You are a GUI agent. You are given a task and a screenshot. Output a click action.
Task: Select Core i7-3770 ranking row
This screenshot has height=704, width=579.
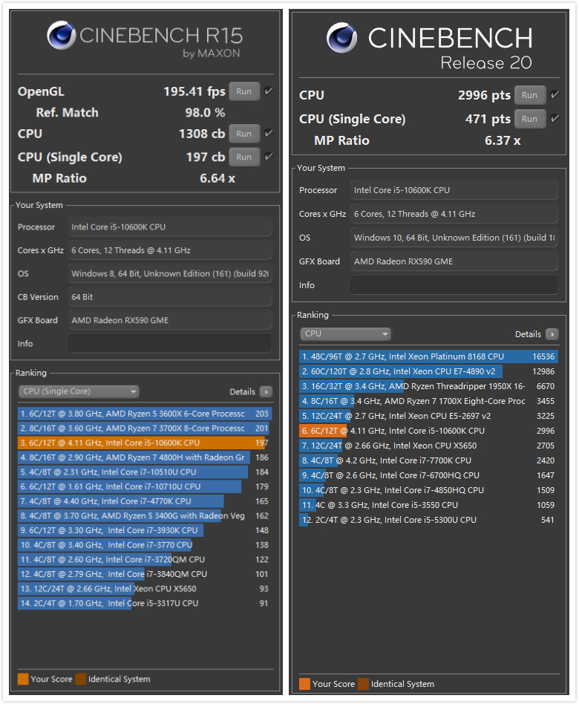(x=145, y=545)
